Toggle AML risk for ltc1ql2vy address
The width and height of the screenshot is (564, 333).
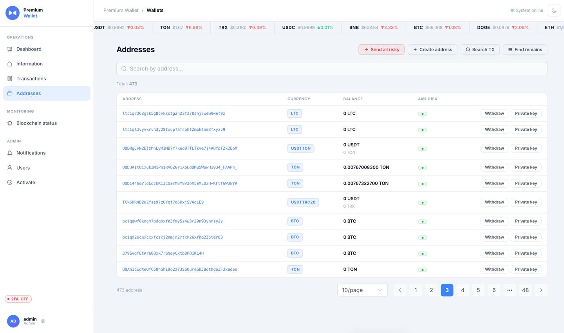pos(423,130)
